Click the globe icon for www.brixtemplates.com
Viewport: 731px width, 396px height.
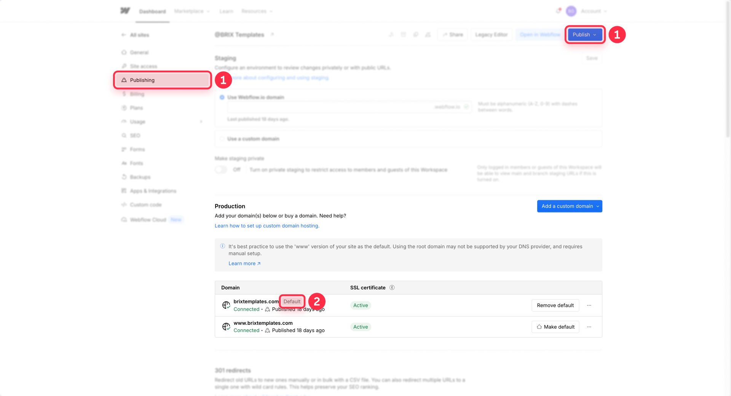(x=226, y=327)
